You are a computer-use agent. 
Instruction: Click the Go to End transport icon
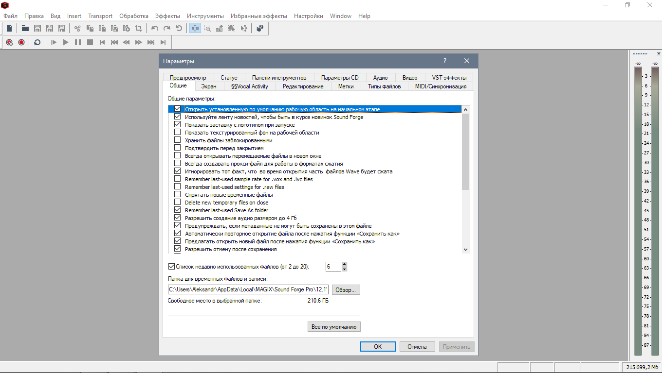tap(163, 42)
